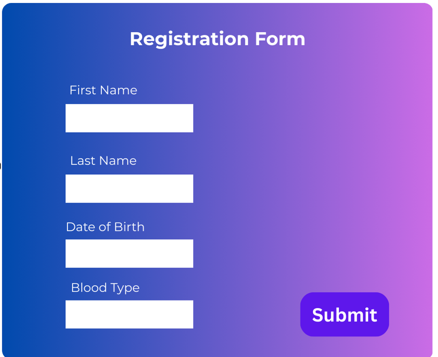The height and width of the screenshot is (357, 438).
Task: Click the word Registration in the title
Action: click(189, 39)
